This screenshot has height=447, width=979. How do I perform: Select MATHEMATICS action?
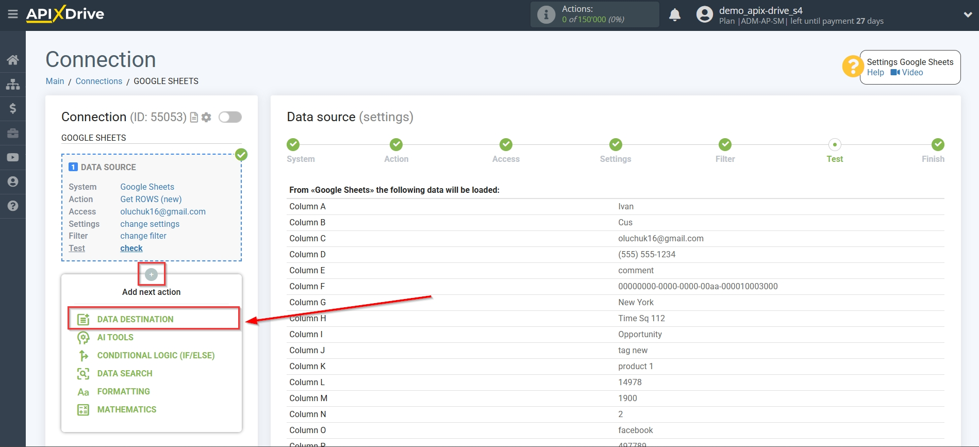[127, 409]
